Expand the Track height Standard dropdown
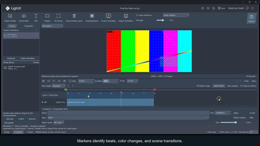 (58, 86)
